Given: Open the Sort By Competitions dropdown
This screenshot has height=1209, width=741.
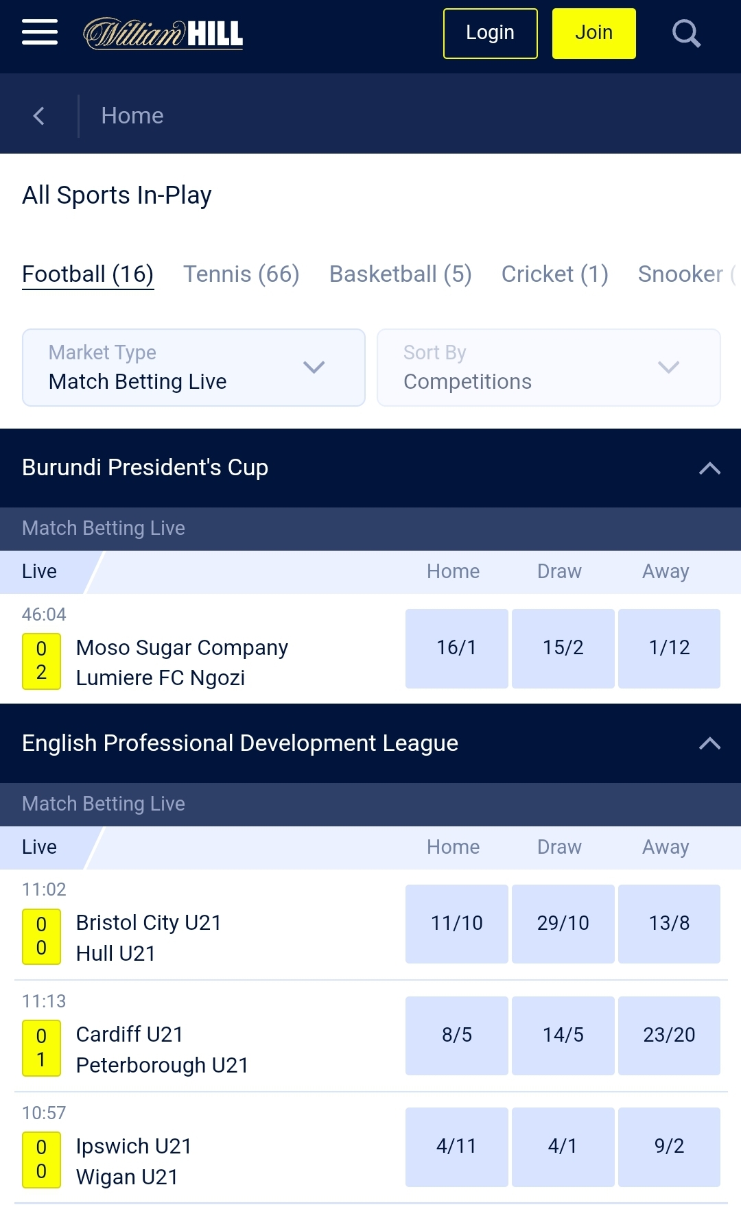Looking at the screenshot, I should pos(548,368).
